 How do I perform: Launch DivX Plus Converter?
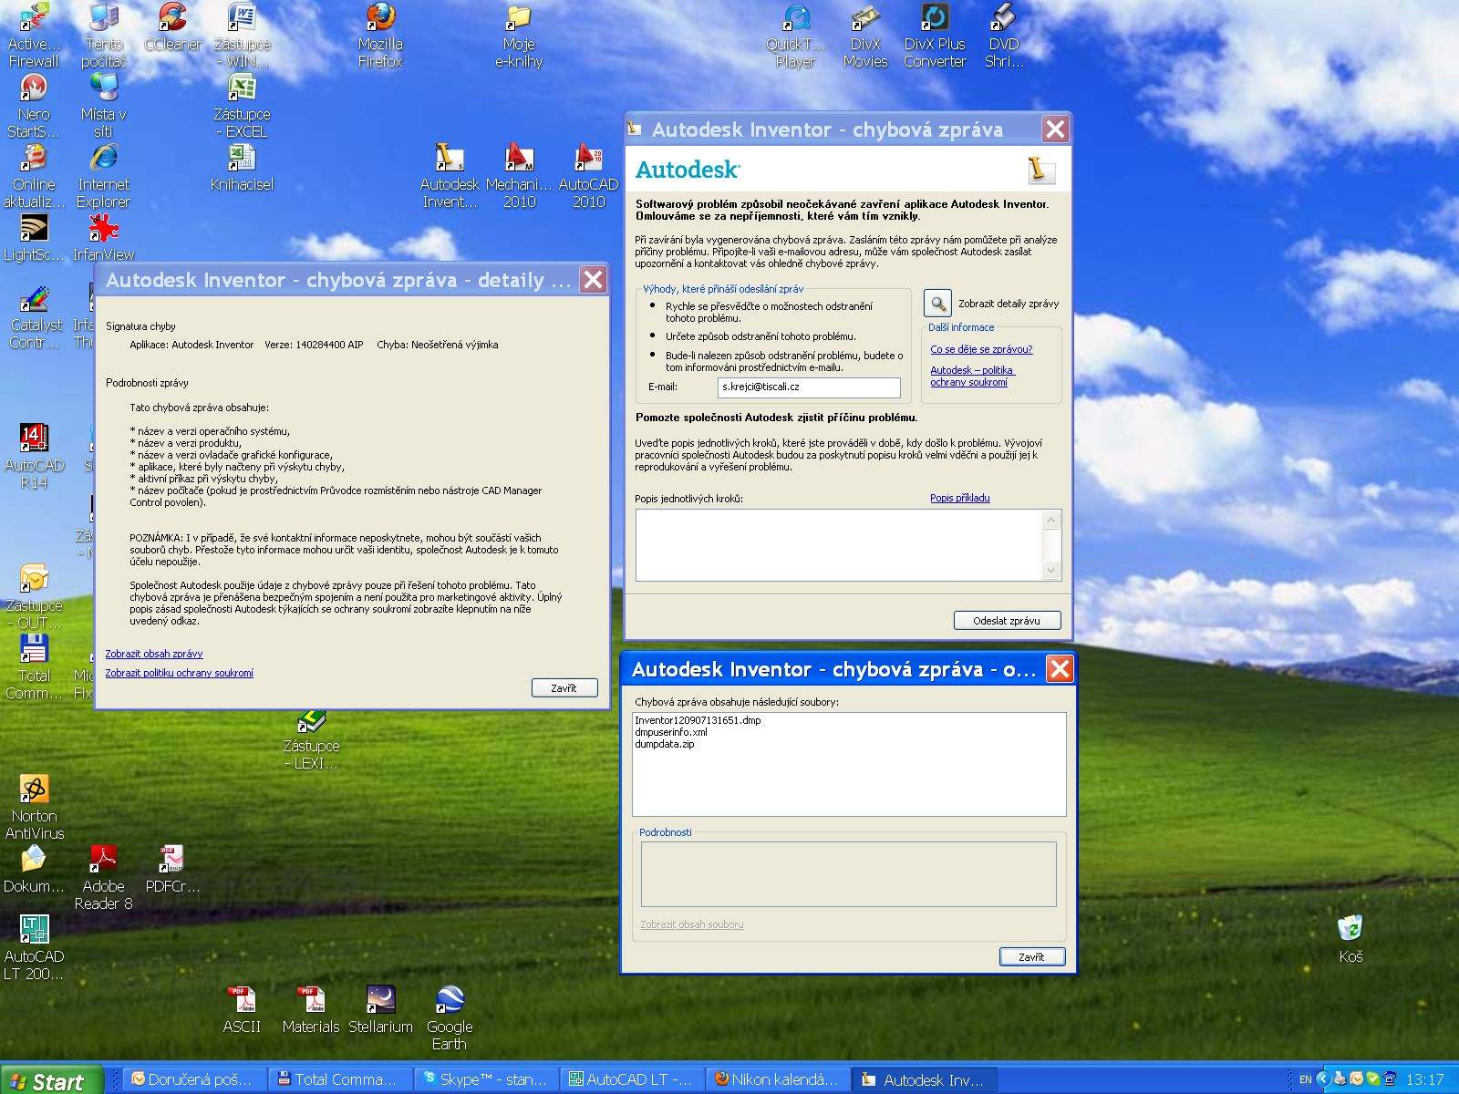pos(935,35)
